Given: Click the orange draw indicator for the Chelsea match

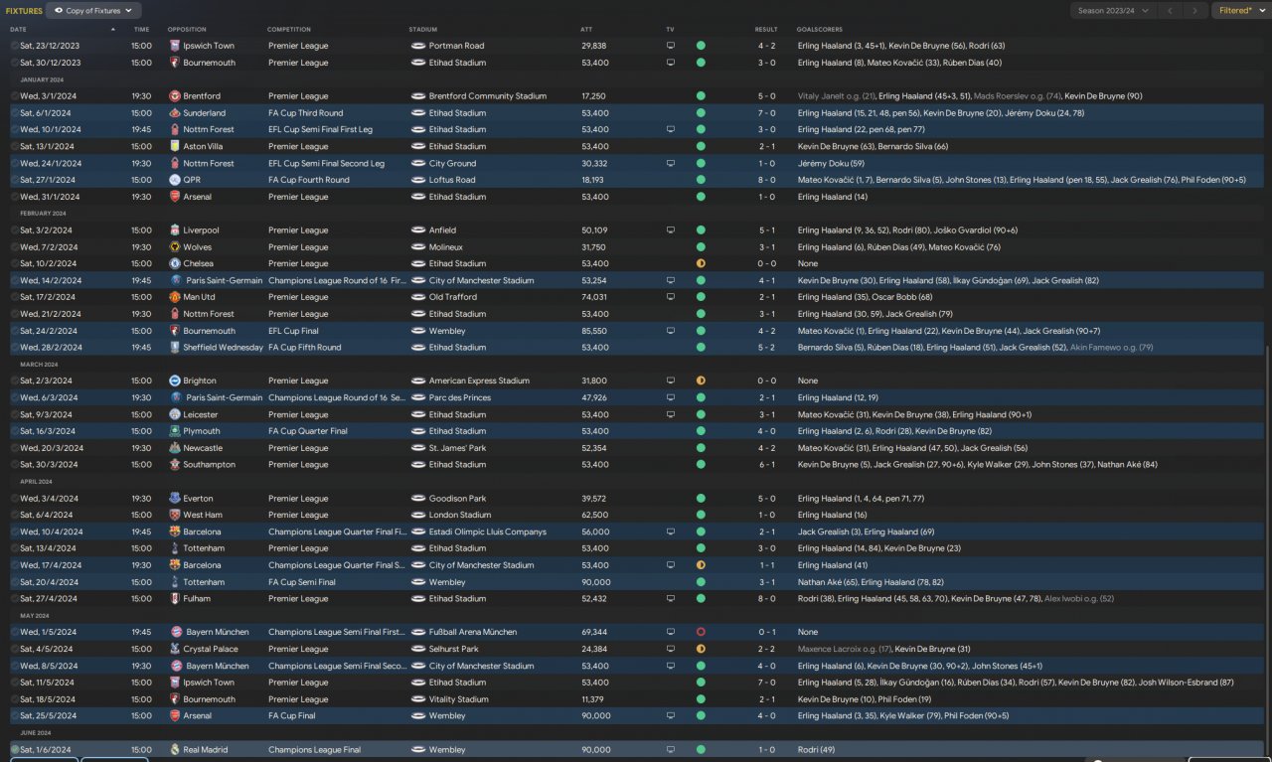Looking at the screenshot, I should 701,263.
